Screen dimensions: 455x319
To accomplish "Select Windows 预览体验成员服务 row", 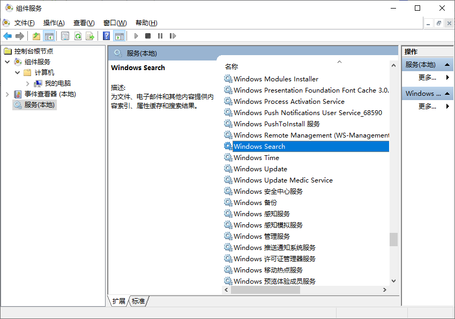I will tap(306, 281).
